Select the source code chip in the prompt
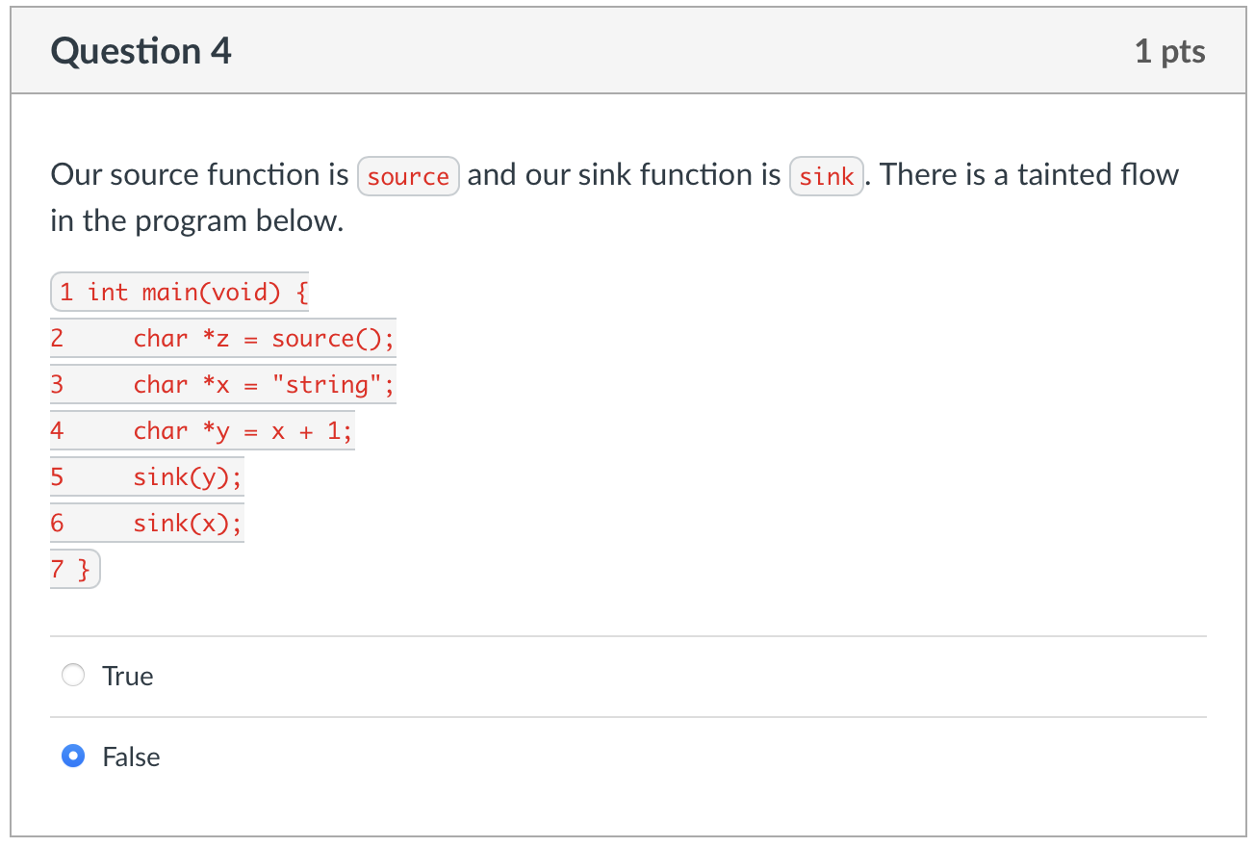Viewport: 1255px width, 847px height. click(408, 176)
